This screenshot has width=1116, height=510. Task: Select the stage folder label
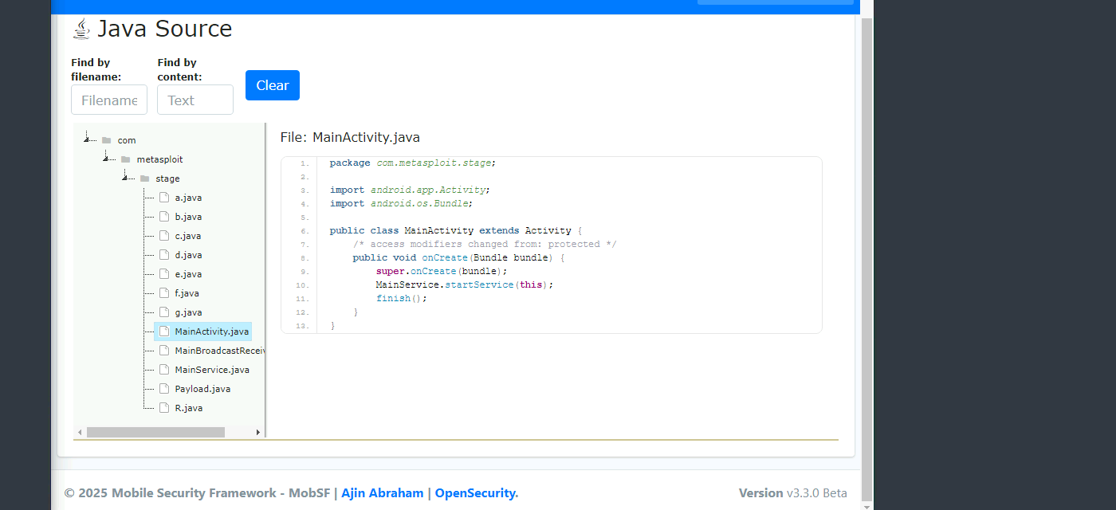click(x=167, y=178)
